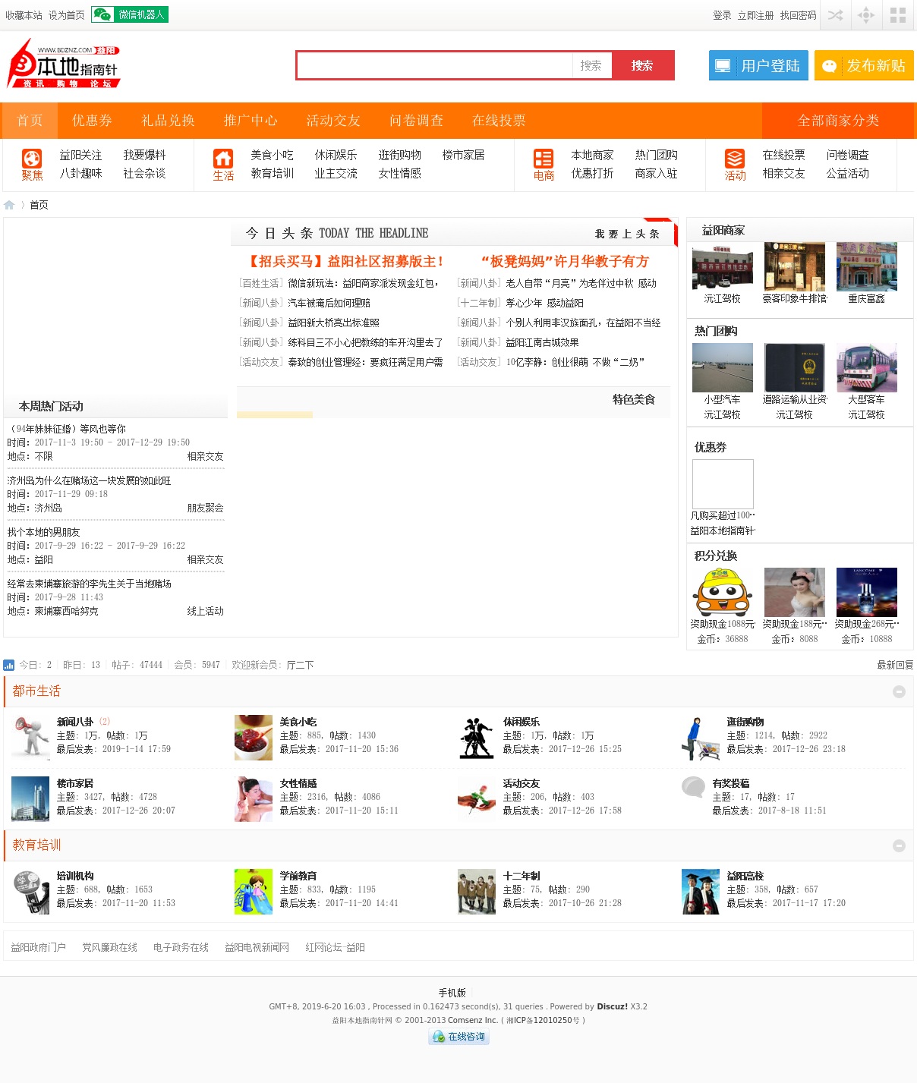Click the 电商 list icon

(x=544, y=159)
